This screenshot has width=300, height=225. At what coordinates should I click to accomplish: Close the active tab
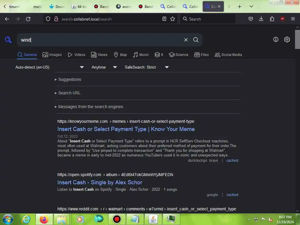tap(219, 6)
